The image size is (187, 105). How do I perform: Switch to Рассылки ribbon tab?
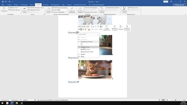pyautogui.click(x=46, y=5)
